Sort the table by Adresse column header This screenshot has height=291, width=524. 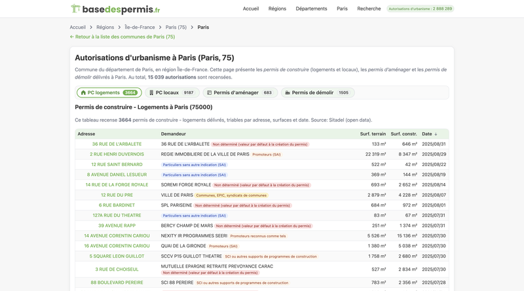(x=86, y=134)
